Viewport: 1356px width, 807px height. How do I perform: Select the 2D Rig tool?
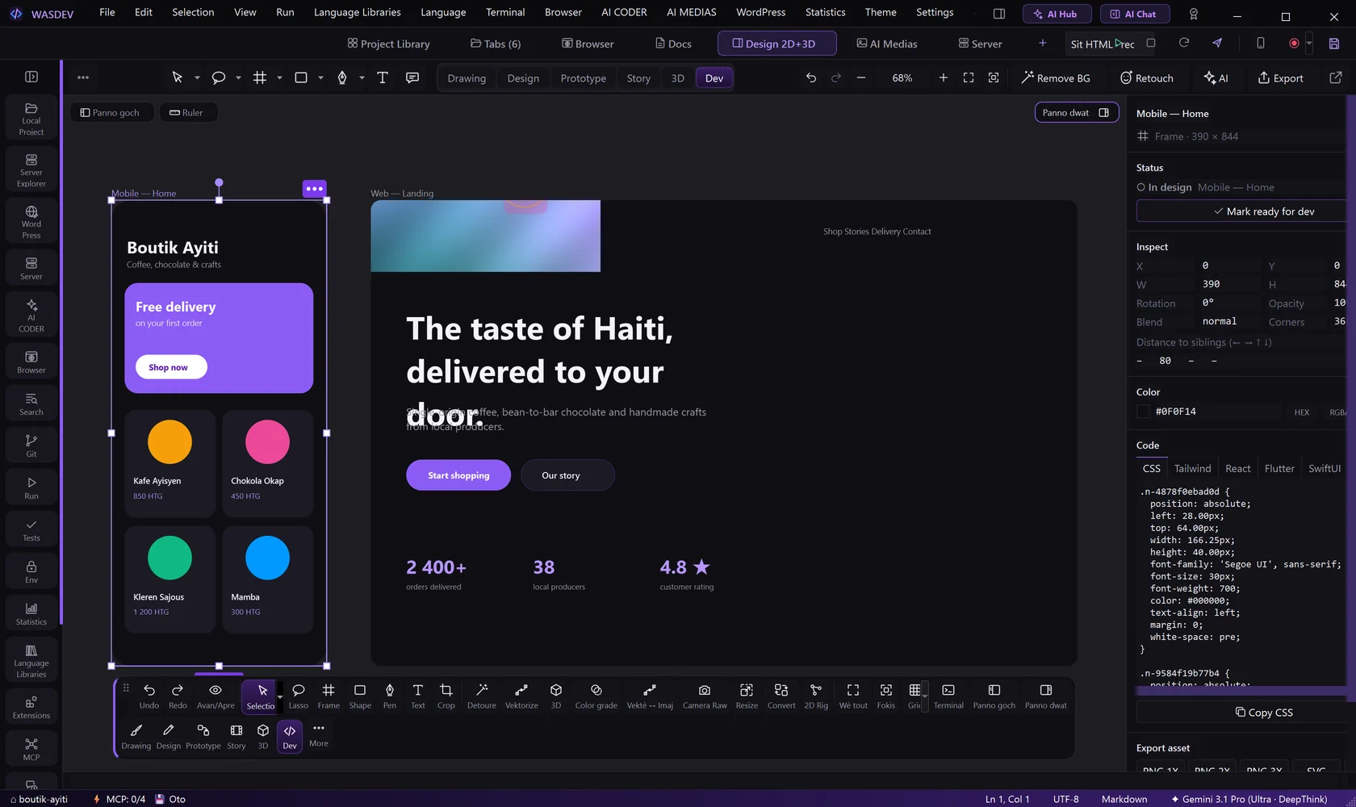tap(816, 696)
